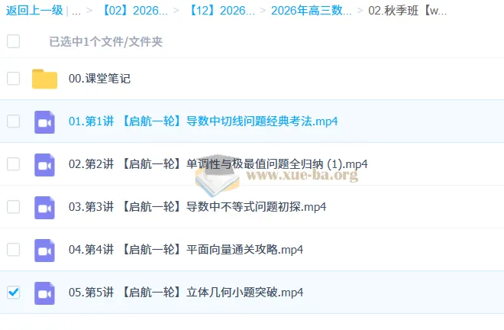
Task: Mark the checkbox for 04.第4讲 平面向量通关攻略
Action: click(x=13, y=250)
